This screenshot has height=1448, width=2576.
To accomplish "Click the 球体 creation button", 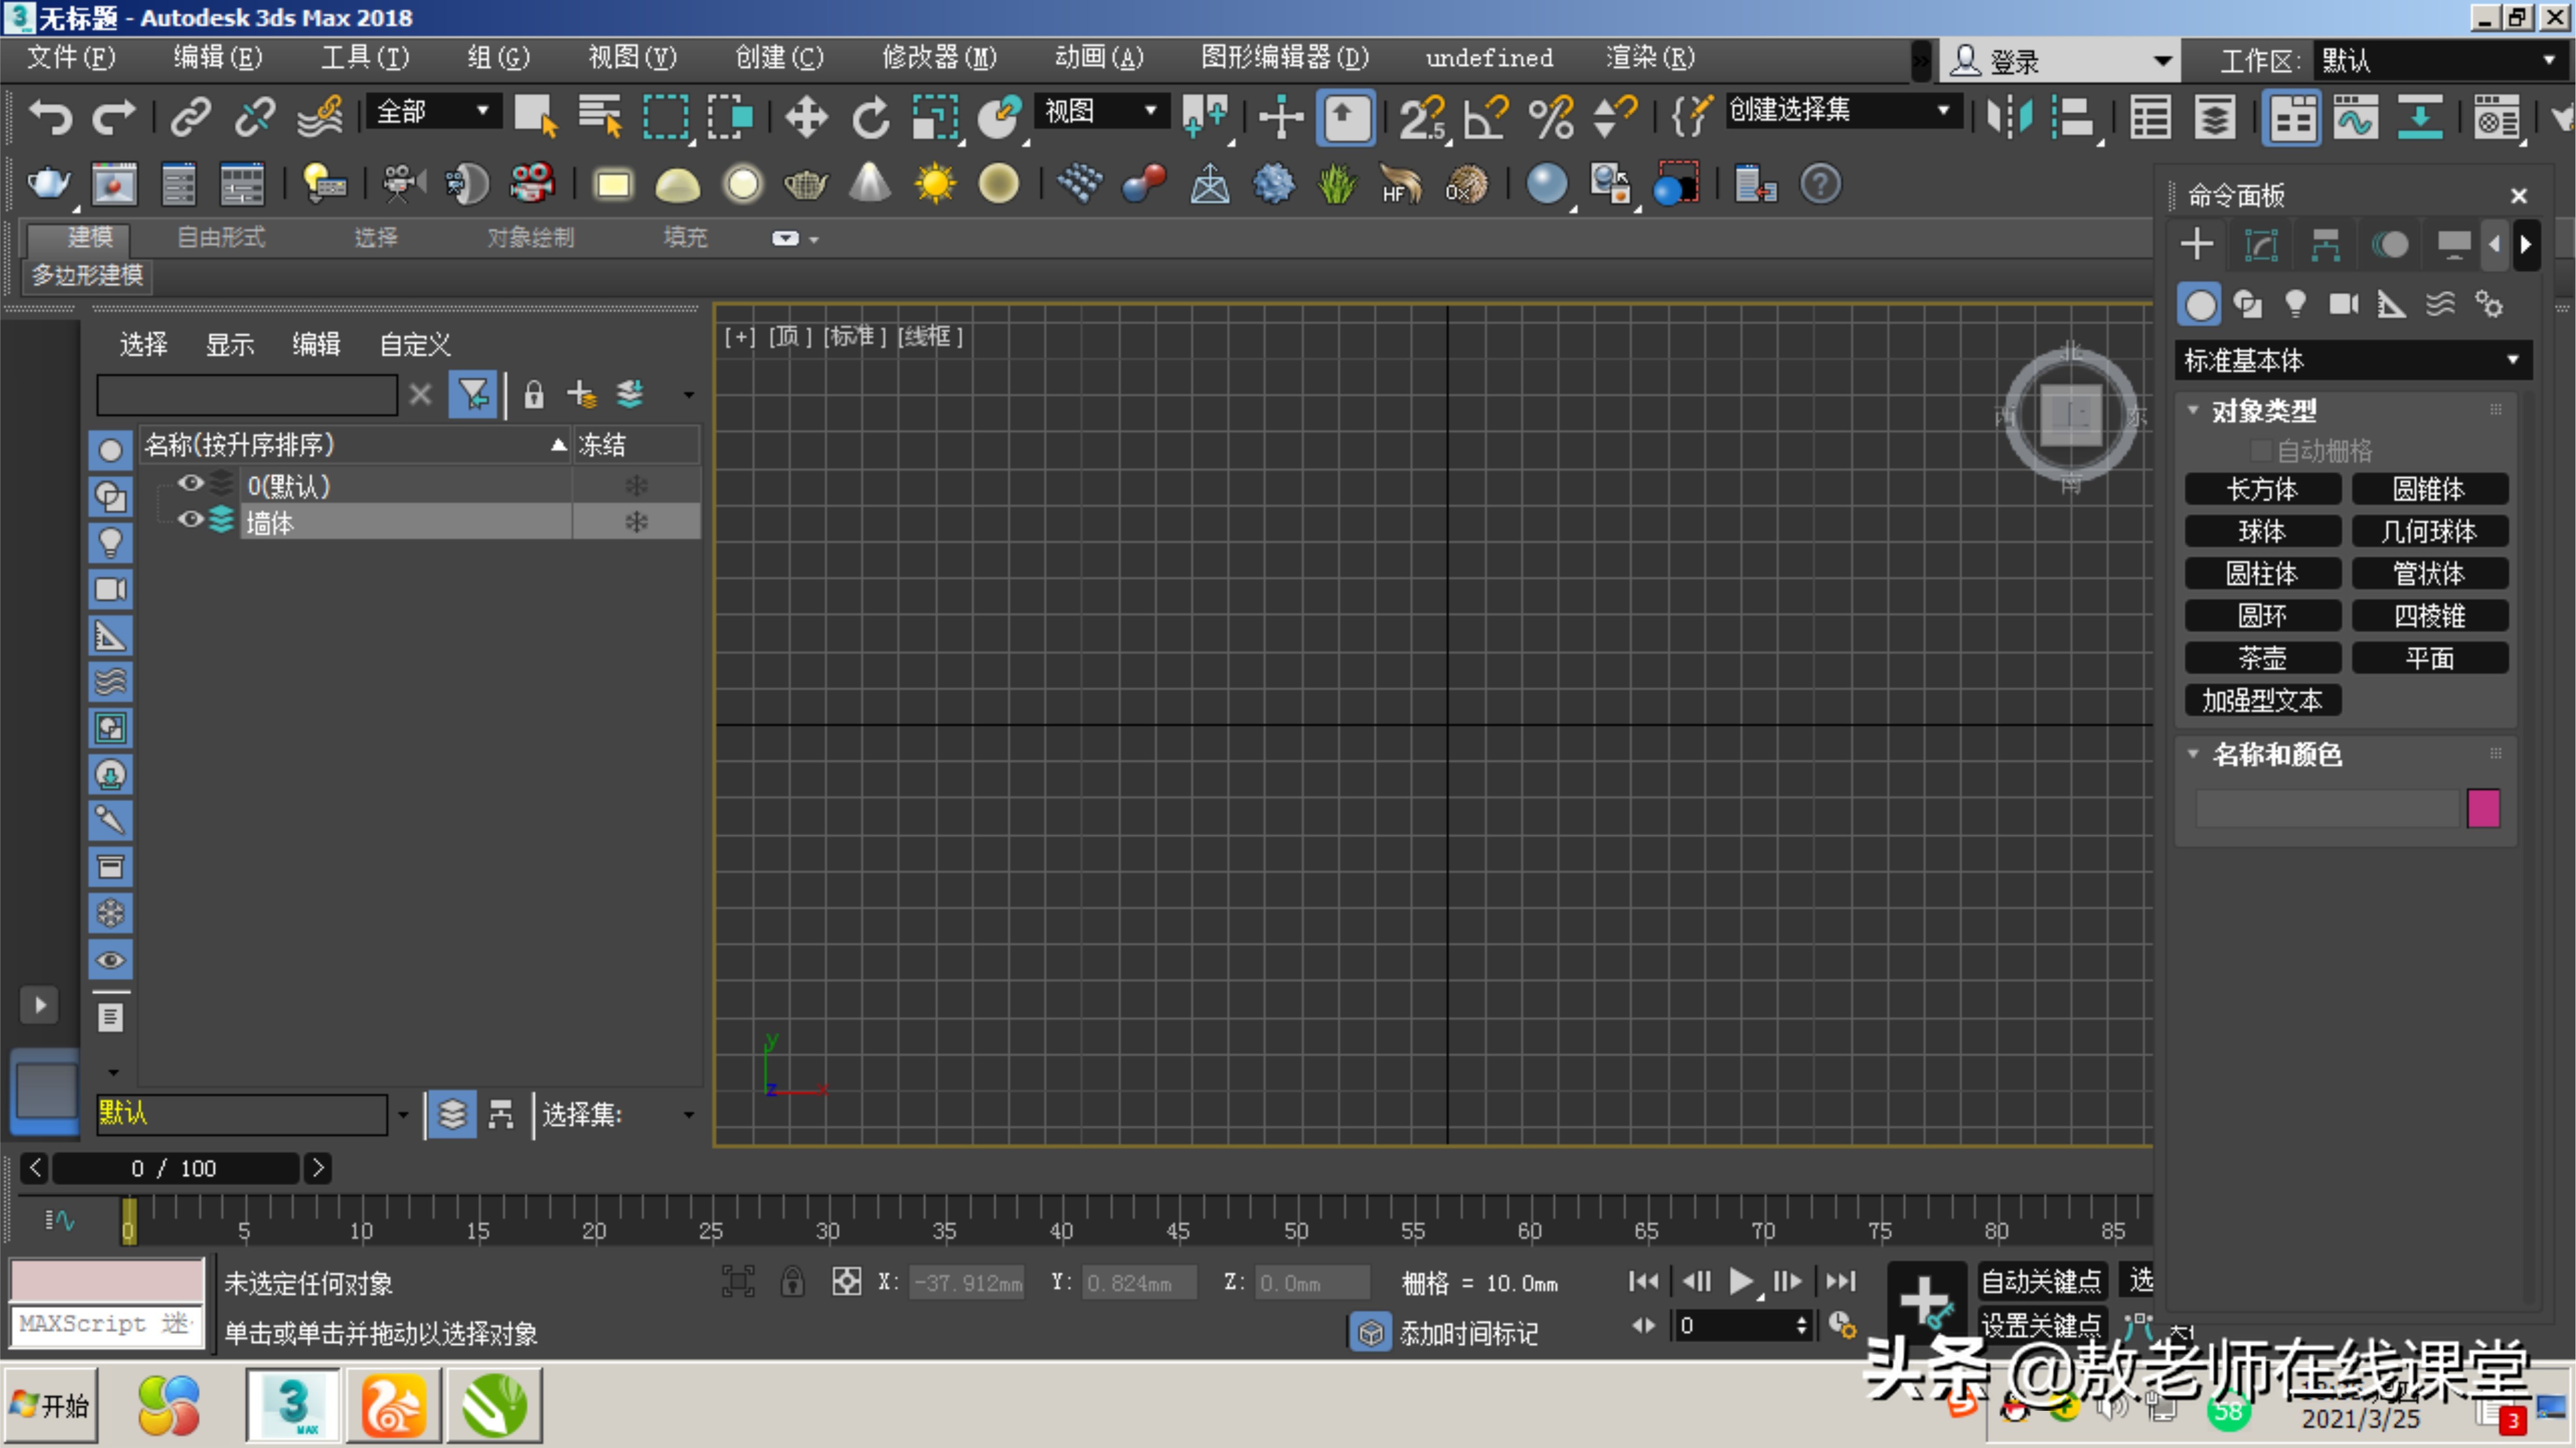I will [2262, 530].
